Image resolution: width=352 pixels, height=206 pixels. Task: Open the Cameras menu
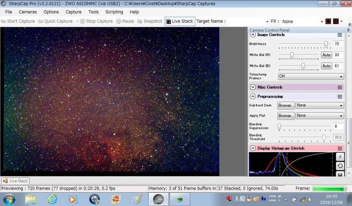pyautogui.click(x=28, y=12)
